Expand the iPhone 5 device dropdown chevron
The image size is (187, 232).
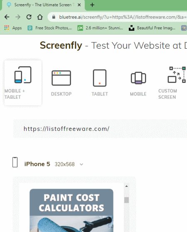(x=81, y=165)
